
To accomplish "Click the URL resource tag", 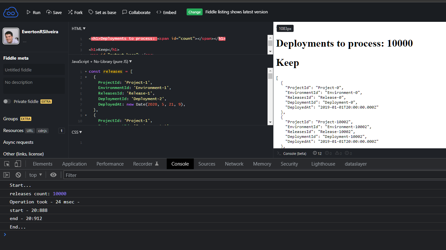I will click(30, 131).
